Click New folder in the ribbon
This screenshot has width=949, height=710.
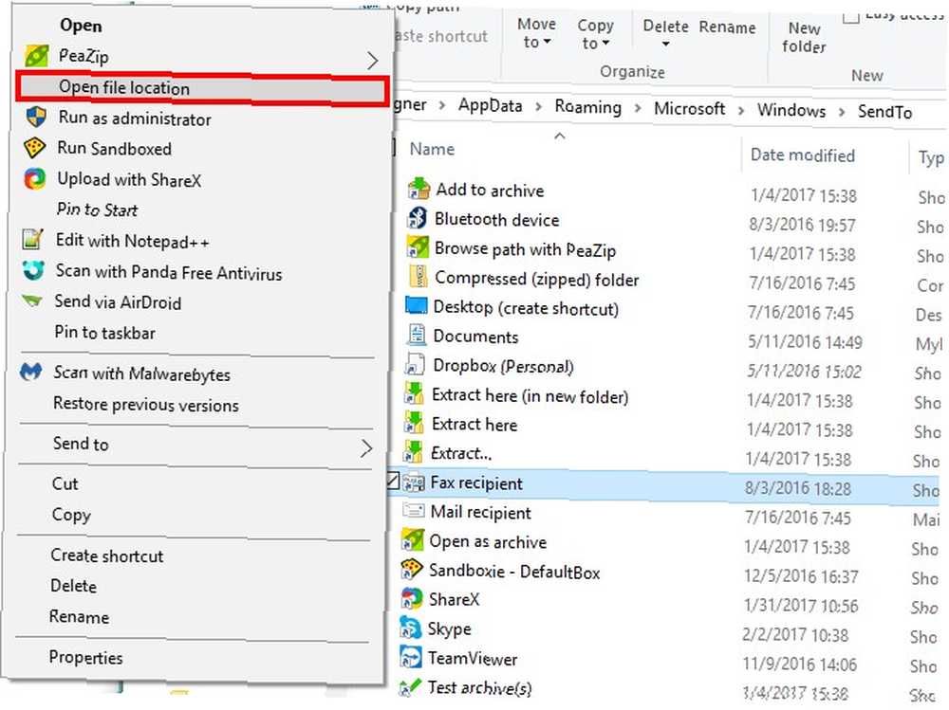tap(804, 37)
